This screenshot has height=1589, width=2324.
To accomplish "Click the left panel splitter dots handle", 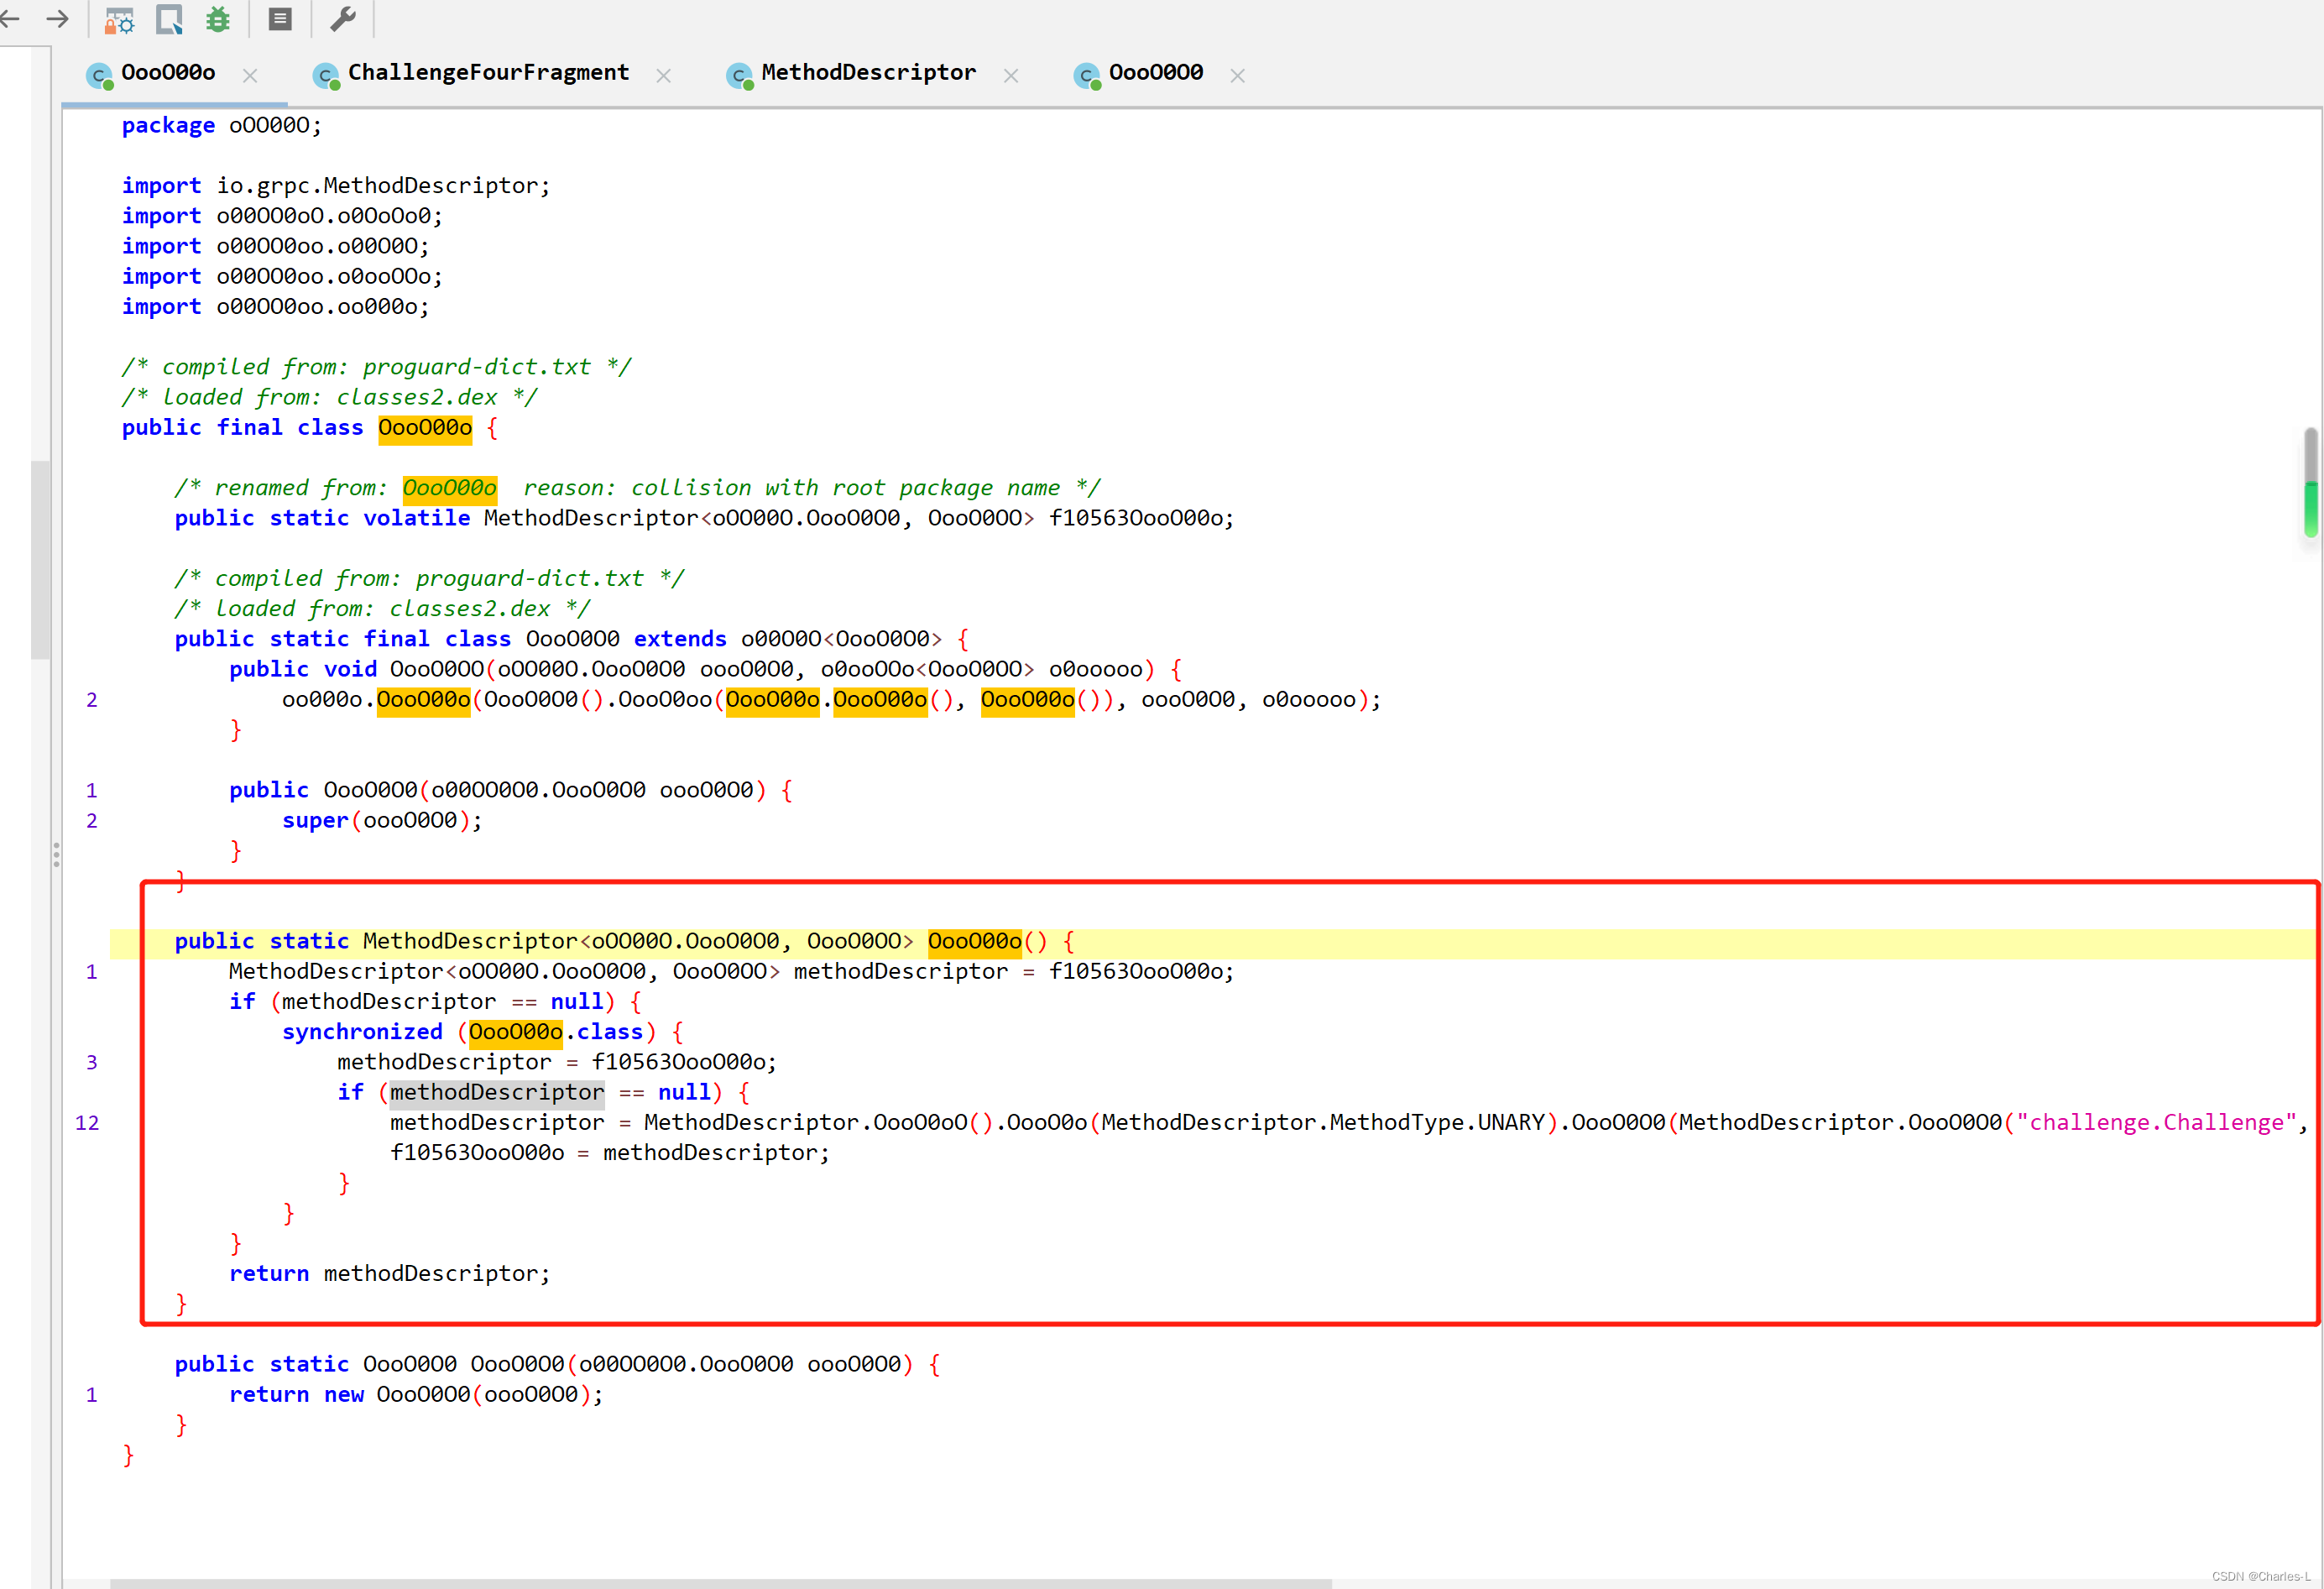I will (x=56, y=854).
